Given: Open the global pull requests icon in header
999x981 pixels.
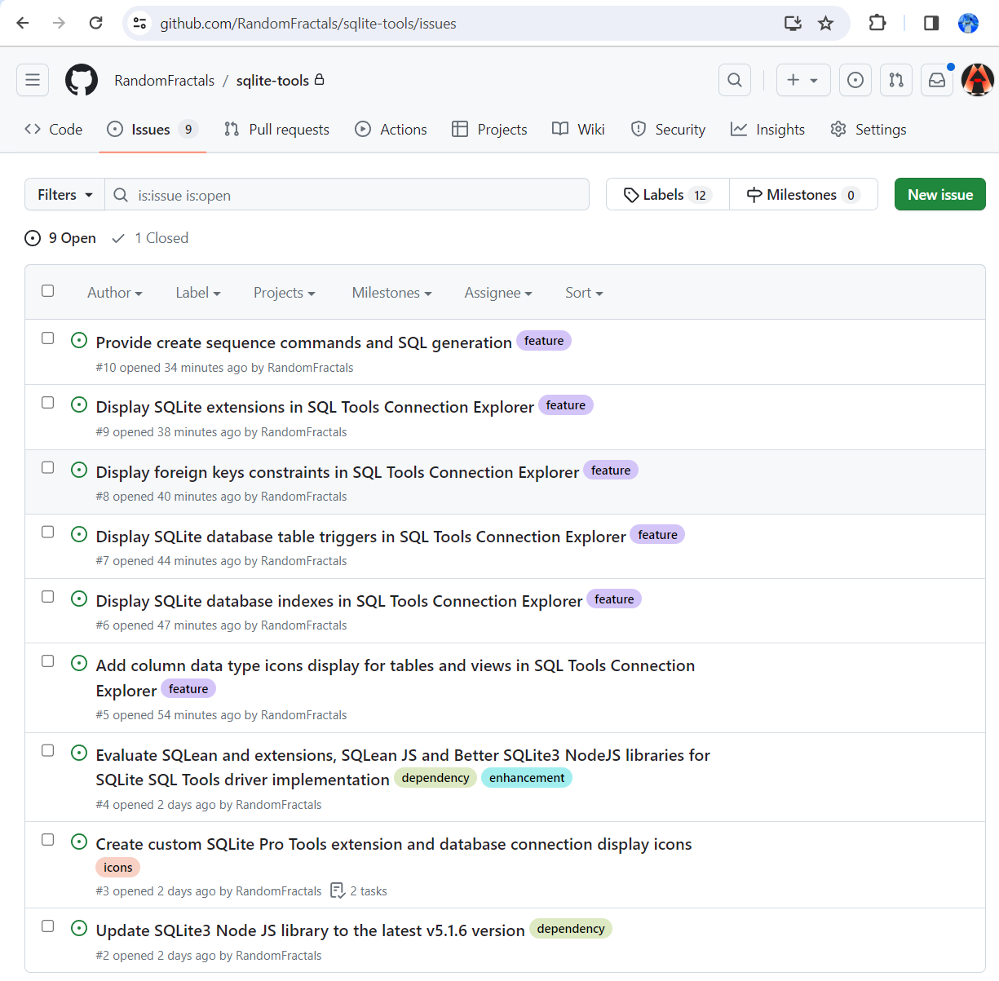Looking at the screenshot, I should [x=896, y=80].
